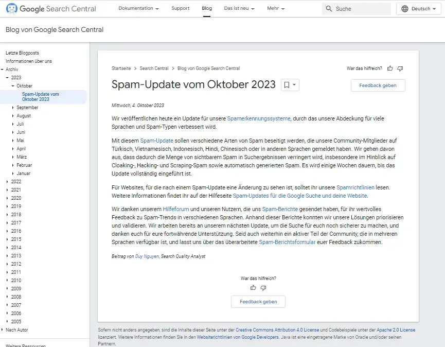Click the Blog von Google Search Central heading
445x347 pixels.
[x=55, y=29]
